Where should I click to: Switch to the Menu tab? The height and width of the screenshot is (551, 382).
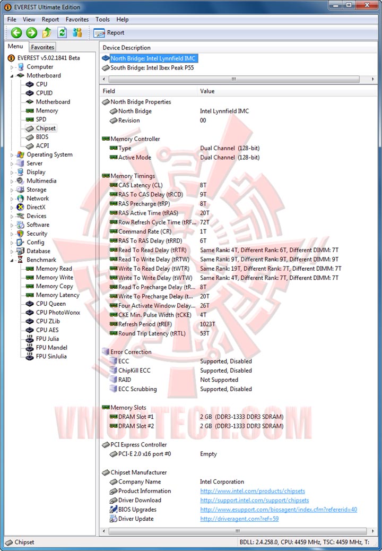point(15,46)
